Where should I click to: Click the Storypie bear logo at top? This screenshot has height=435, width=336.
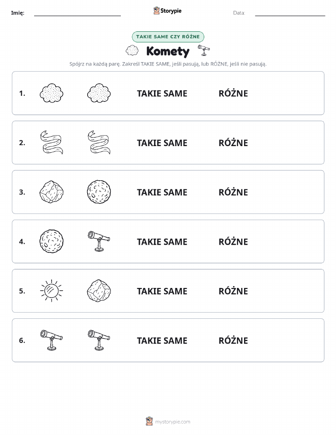point(167,11)
